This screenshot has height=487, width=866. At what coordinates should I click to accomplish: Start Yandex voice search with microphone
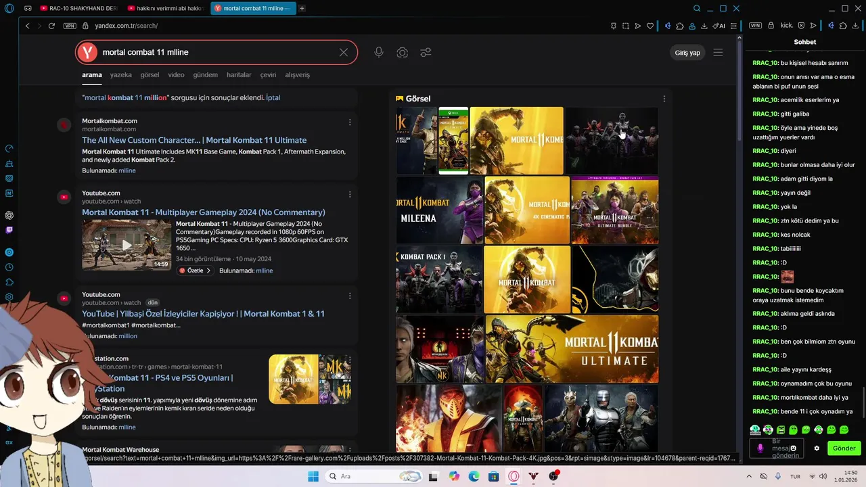pos(379,52)
